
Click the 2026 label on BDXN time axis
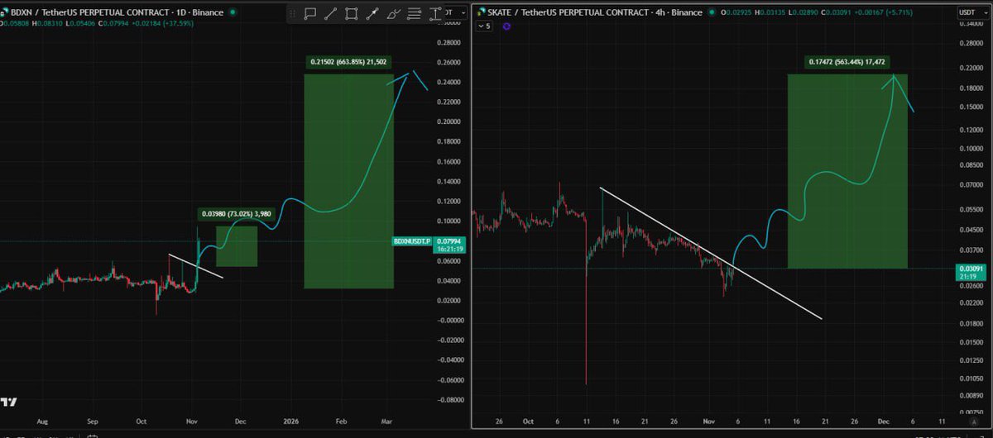coord(290,420)
